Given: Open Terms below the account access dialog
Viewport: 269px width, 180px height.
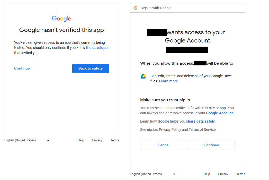Looking at the screenshot, I should point(241,174).
